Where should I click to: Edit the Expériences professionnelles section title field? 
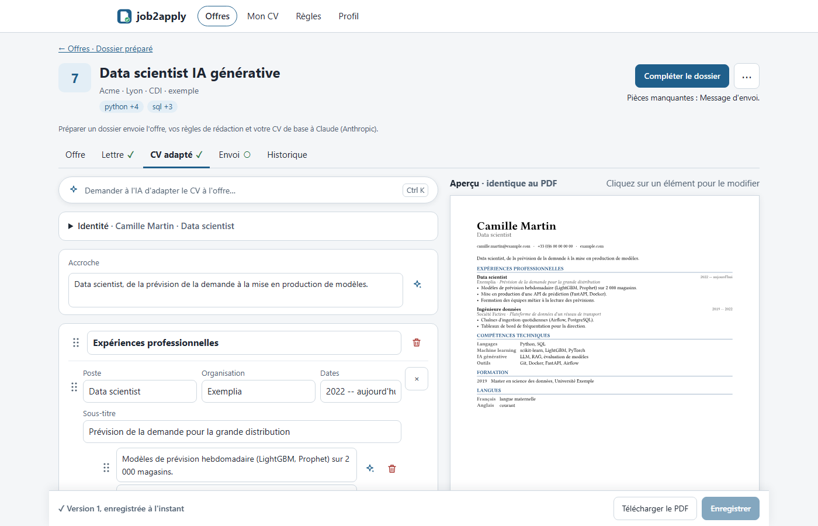click(x=244, y=342)
